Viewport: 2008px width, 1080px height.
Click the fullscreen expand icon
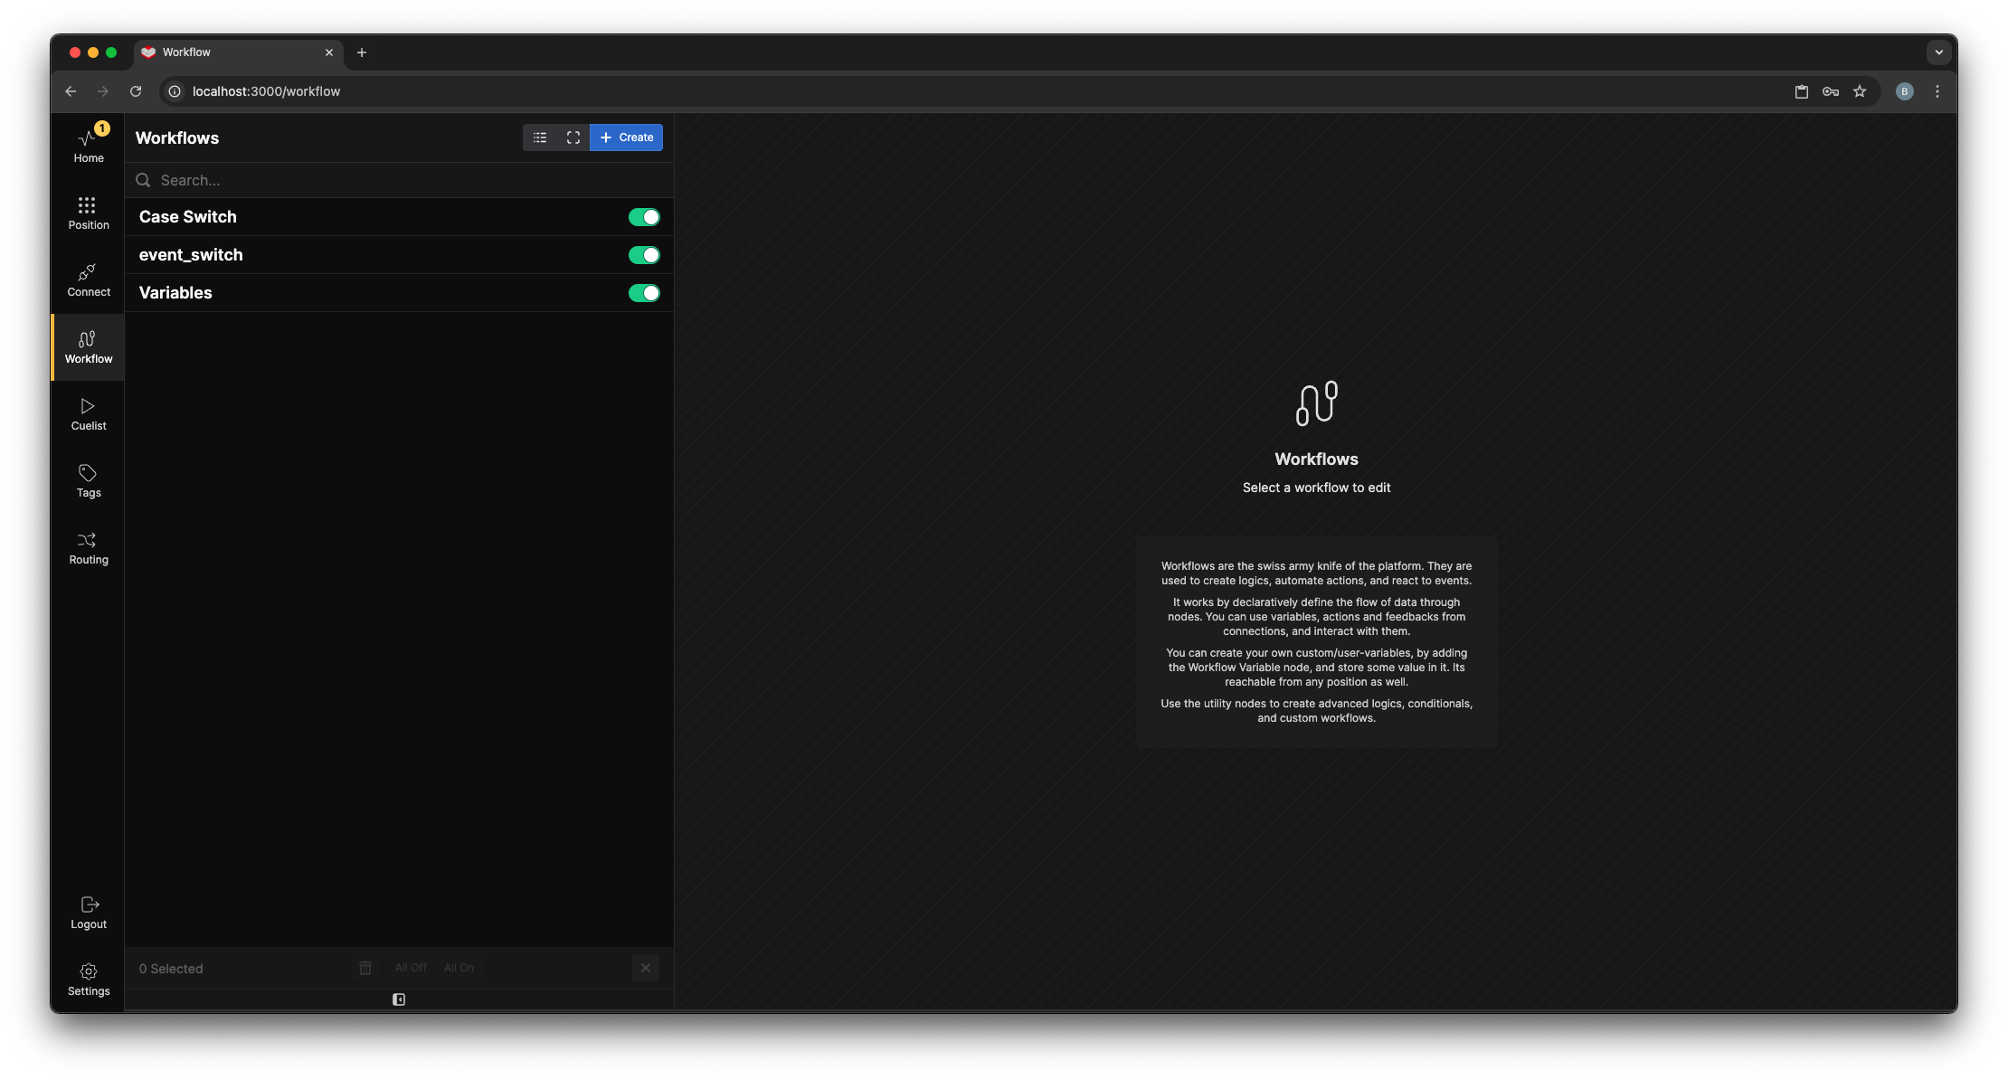(573, 137)
